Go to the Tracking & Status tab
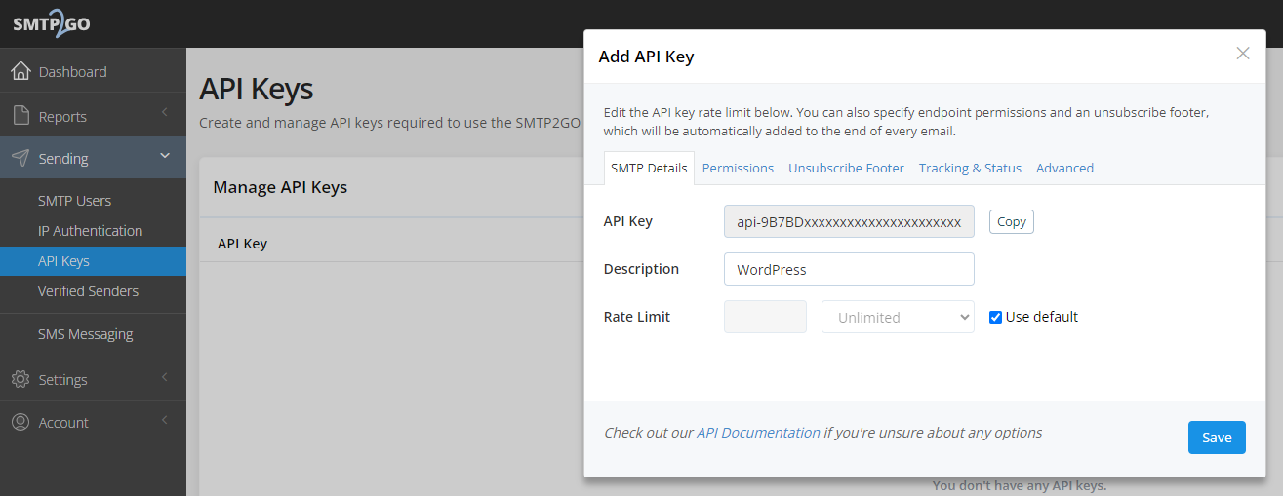 click(x=970, y=168)
